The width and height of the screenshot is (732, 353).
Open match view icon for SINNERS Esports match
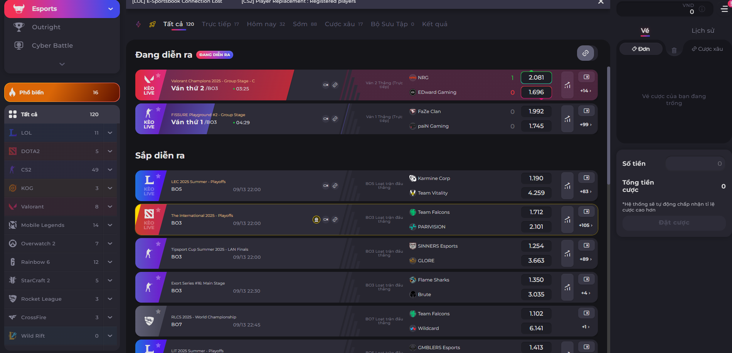(x=586, y=245)
